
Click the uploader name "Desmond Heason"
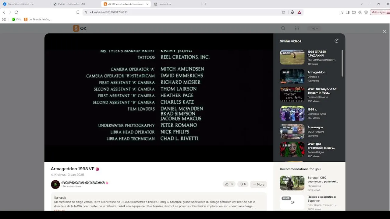point(318,97)
